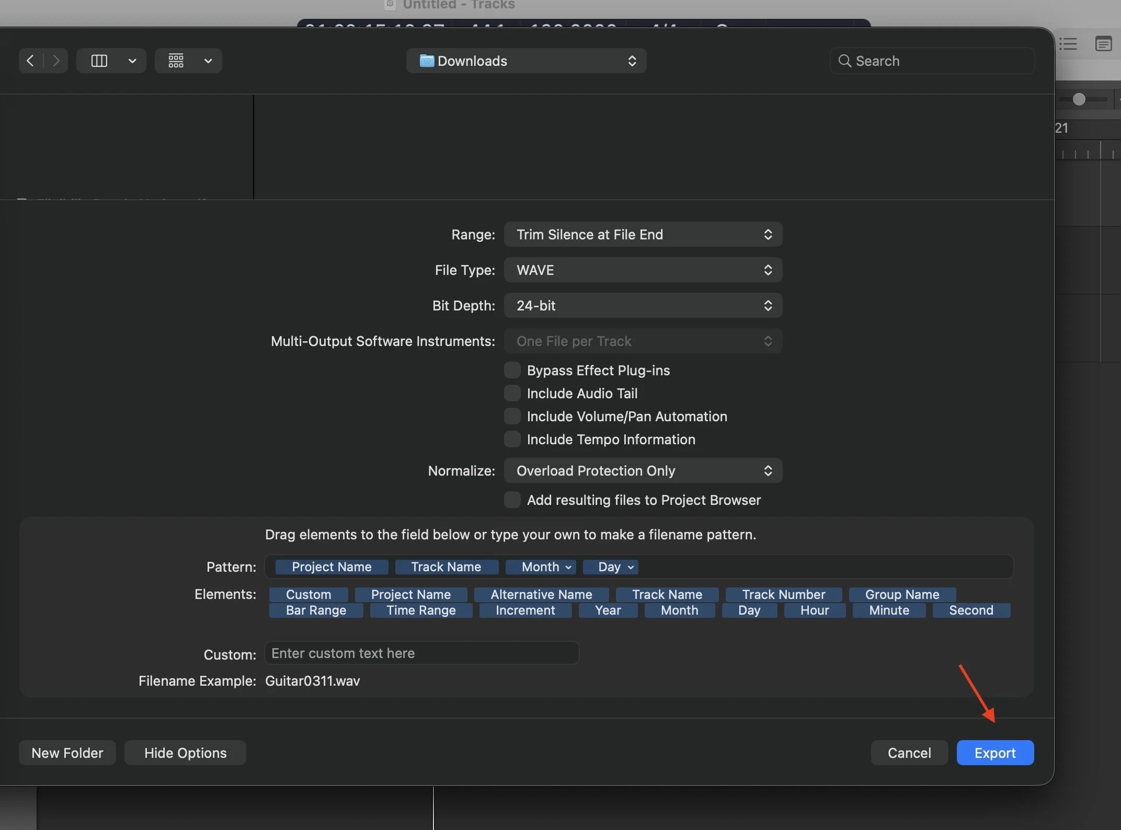Click the search magnifier icon
The height and width of the screenshot is (830, 1121).
(845, 61)
